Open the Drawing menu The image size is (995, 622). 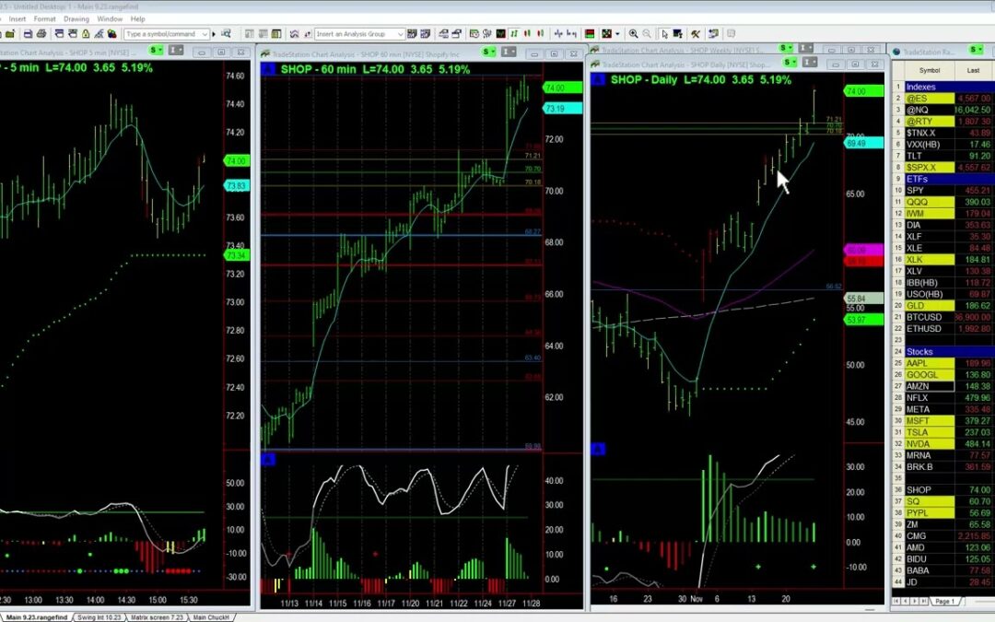(76, 18)
